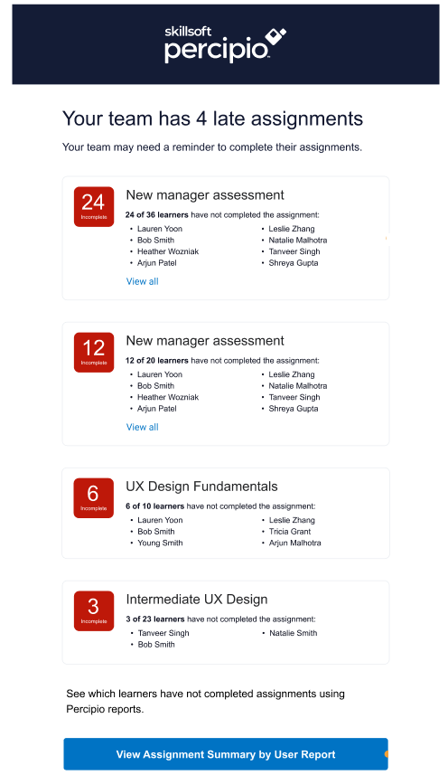Click '3 of 23 learners' text
448x775 pixels.
click(155, 619)
